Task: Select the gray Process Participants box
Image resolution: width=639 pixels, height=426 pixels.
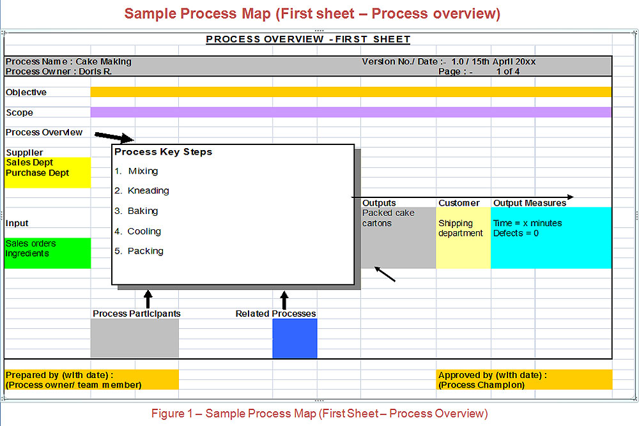Action: click(x=134, y=339)
